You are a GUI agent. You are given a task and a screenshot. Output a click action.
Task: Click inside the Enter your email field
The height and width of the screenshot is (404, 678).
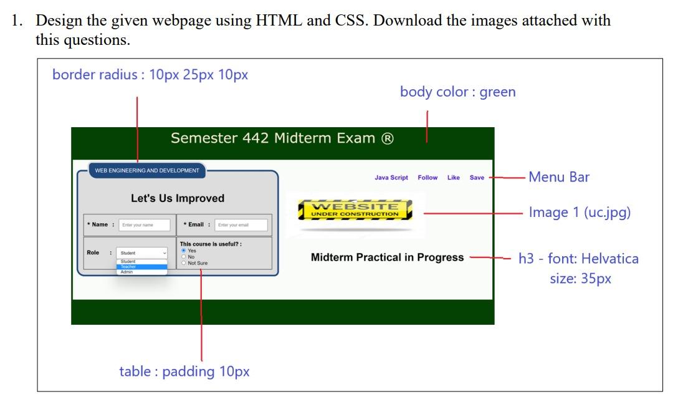coord(242,225)
